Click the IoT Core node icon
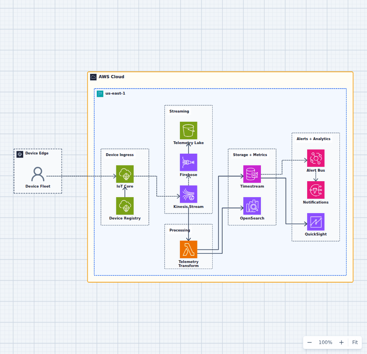Screen dimensions: 367x354 click(x=125, y=174)
